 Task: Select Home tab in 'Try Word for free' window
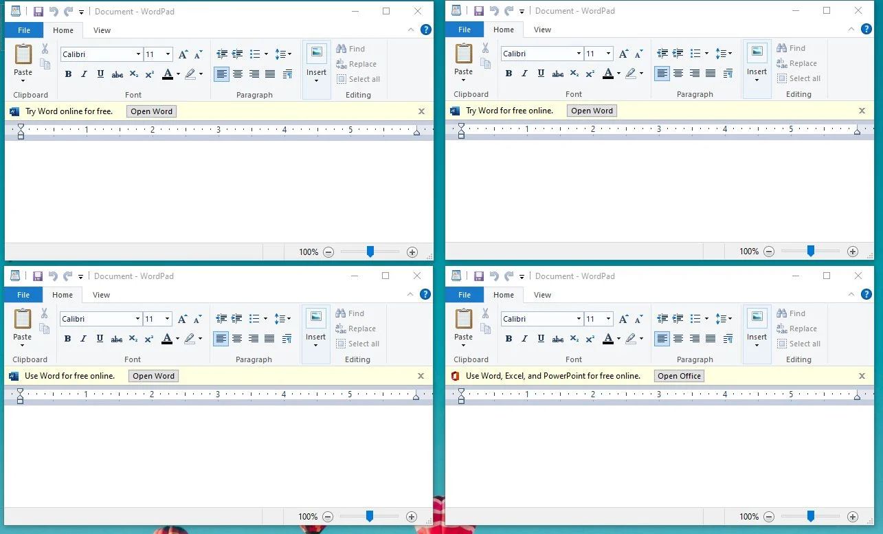tap(504, 30)
